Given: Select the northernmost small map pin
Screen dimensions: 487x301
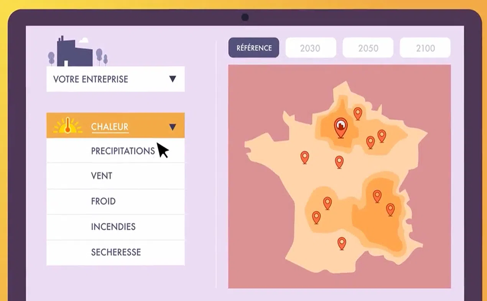Looking at the screenshot, I should (358, 113).
